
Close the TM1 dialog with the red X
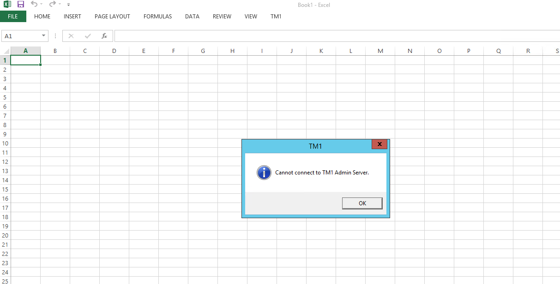coord(379,144)
